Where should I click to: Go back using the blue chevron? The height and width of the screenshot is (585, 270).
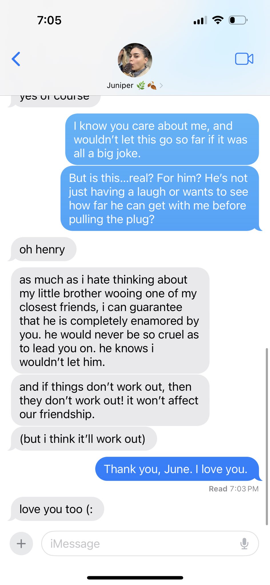pyautogui.click(x=16, y=59)
